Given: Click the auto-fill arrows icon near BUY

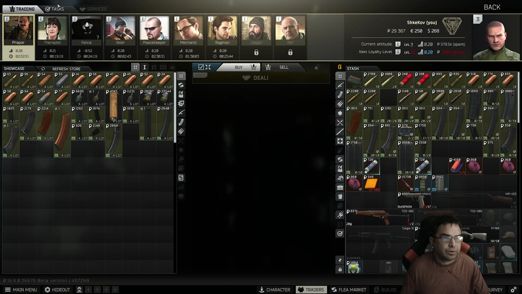Looking at the screenshot, I should (x=208, y=67).
